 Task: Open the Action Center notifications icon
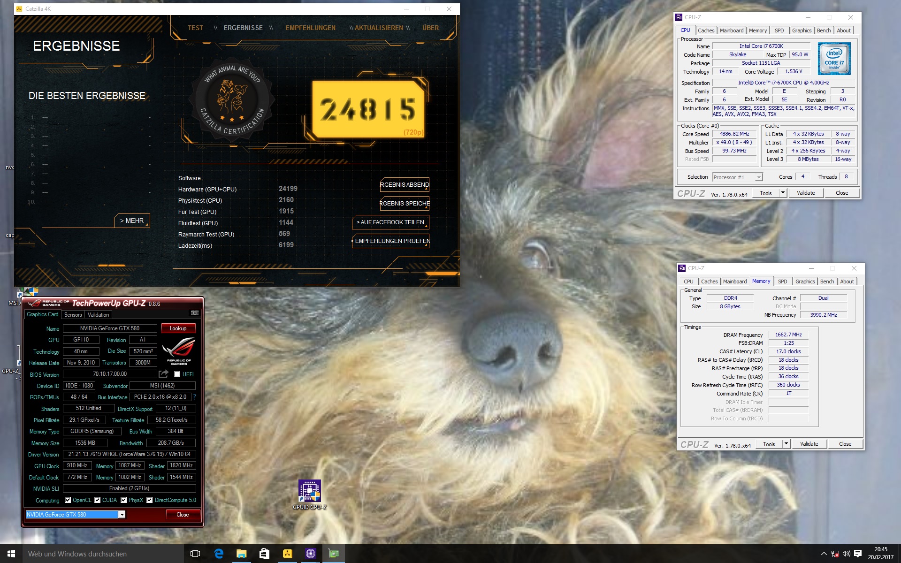(858, 554)
